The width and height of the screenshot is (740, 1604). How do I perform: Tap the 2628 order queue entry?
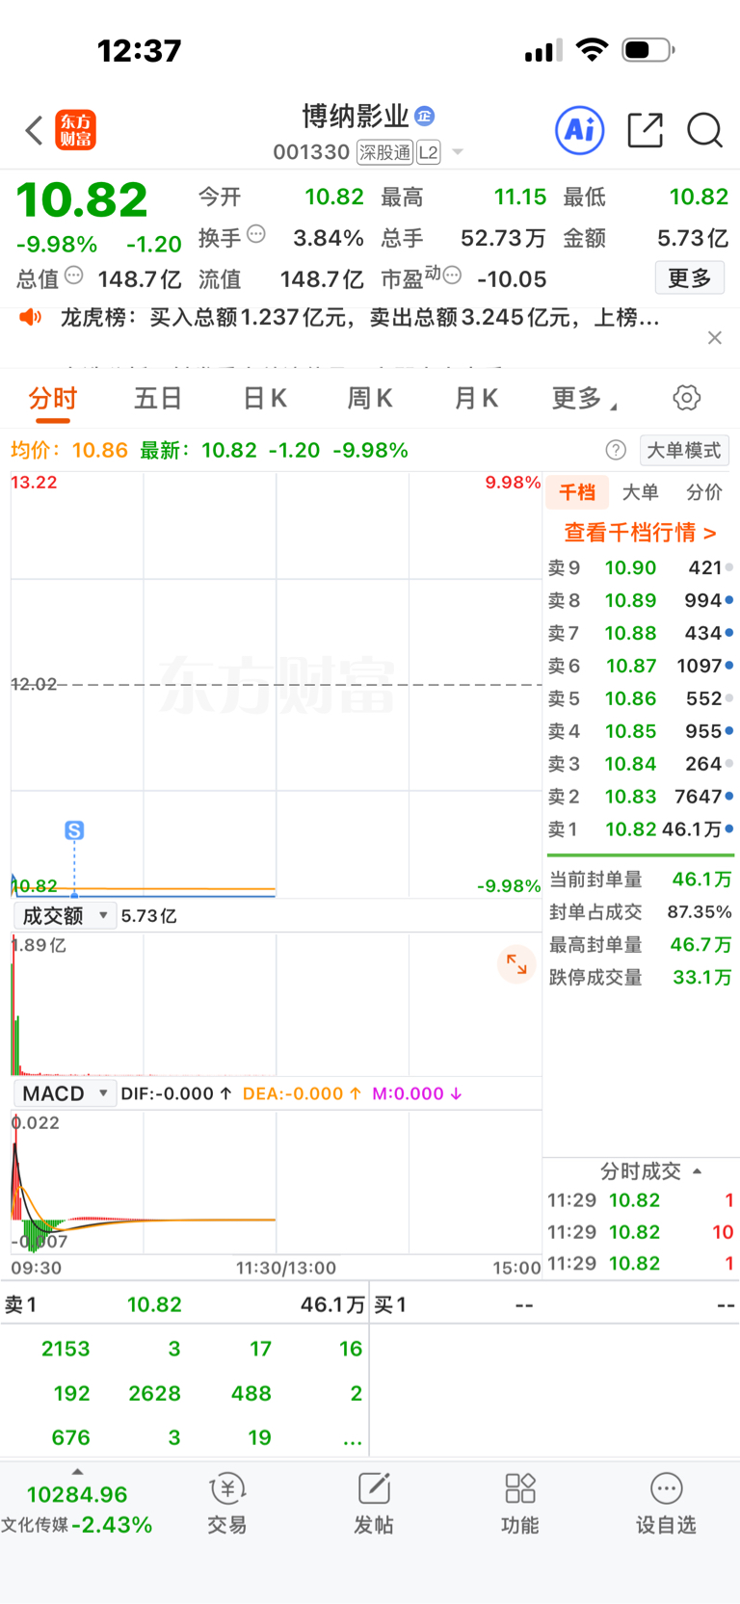coord(154,1394)
